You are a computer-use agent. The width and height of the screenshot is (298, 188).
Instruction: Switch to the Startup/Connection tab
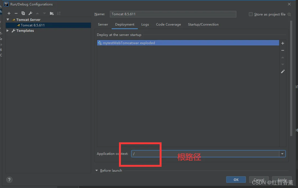203,24
